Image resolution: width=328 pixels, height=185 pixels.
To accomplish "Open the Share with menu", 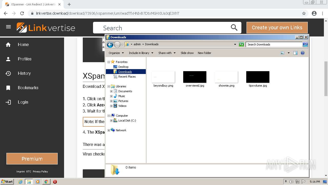I will pos(167,53).
